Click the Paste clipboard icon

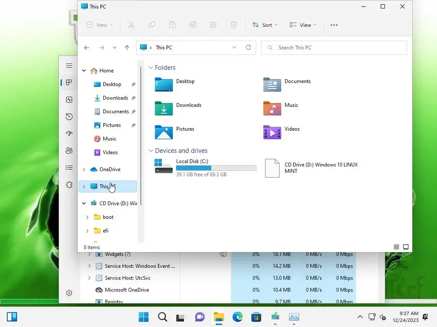(172, 25)
